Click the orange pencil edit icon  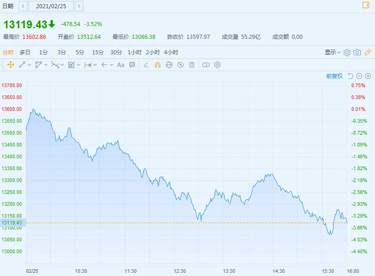tap(368, 52)
